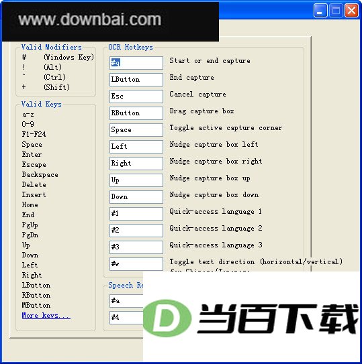Click 'Insert' in Valid Keys
This screenshot has height=364, width=362.
34,194
